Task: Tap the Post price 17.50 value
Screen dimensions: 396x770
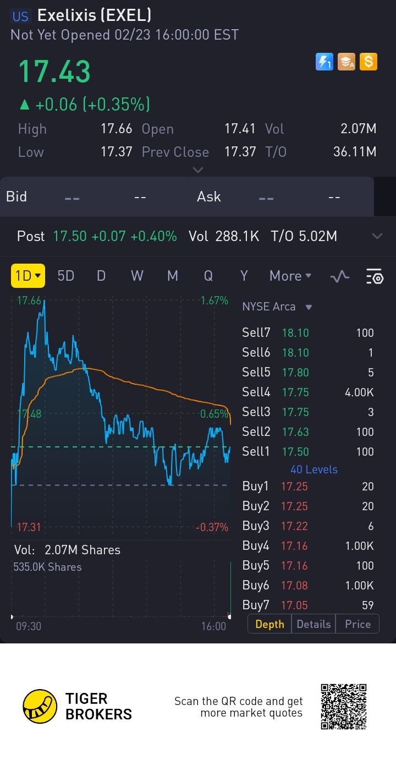Action: click(70, 237)
